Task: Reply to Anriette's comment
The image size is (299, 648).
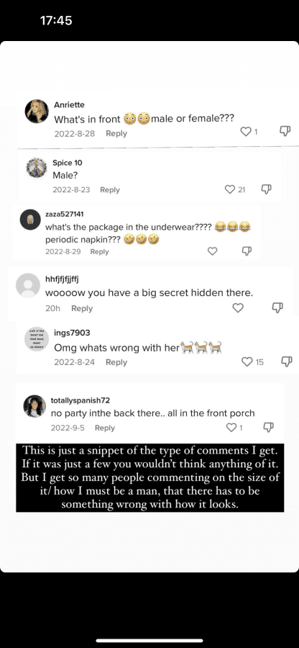Action: pyautogui.click(x=116, y=133)
